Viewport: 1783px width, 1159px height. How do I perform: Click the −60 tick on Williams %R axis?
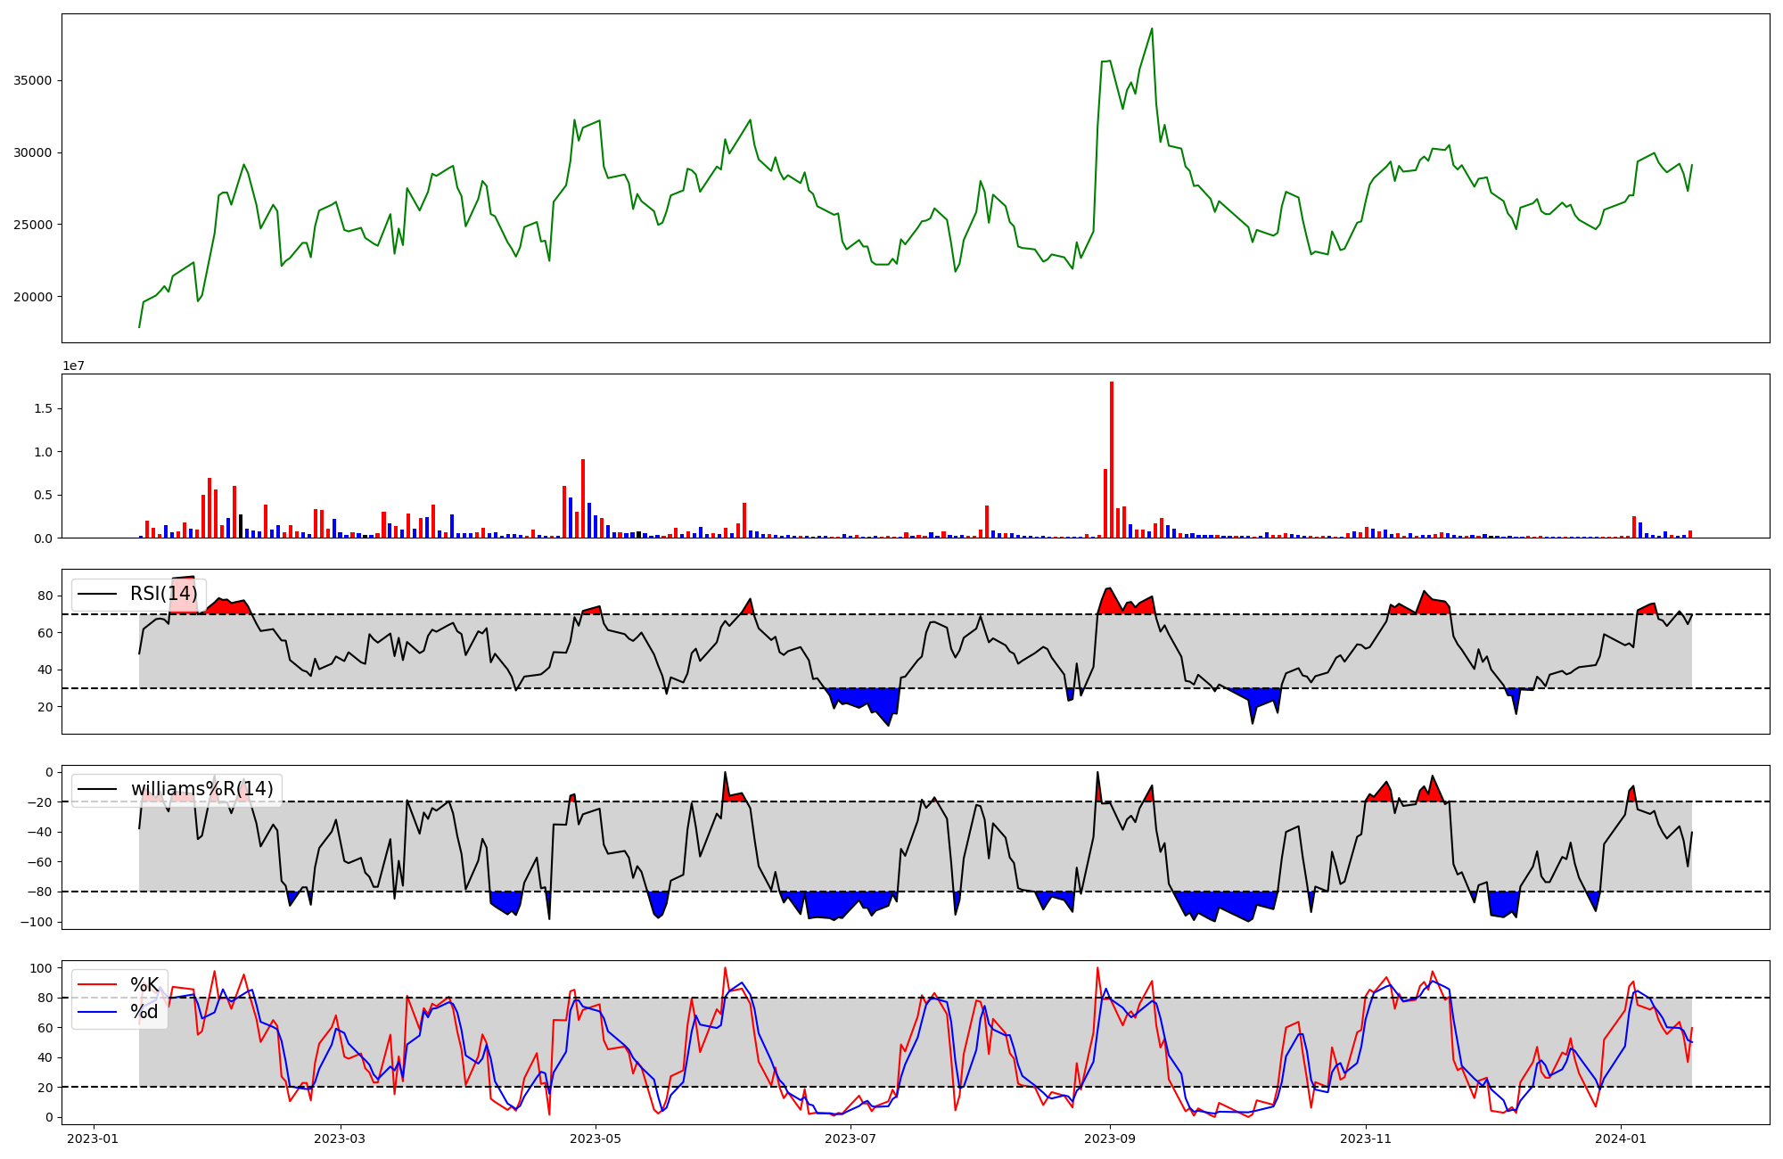coord(39,862)
